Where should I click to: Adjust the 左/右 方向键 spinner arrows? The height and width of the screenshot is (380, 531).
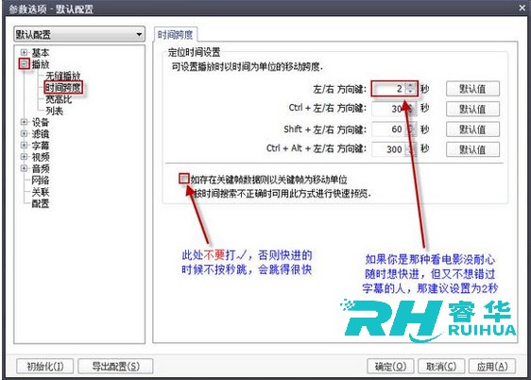(411, 89)
